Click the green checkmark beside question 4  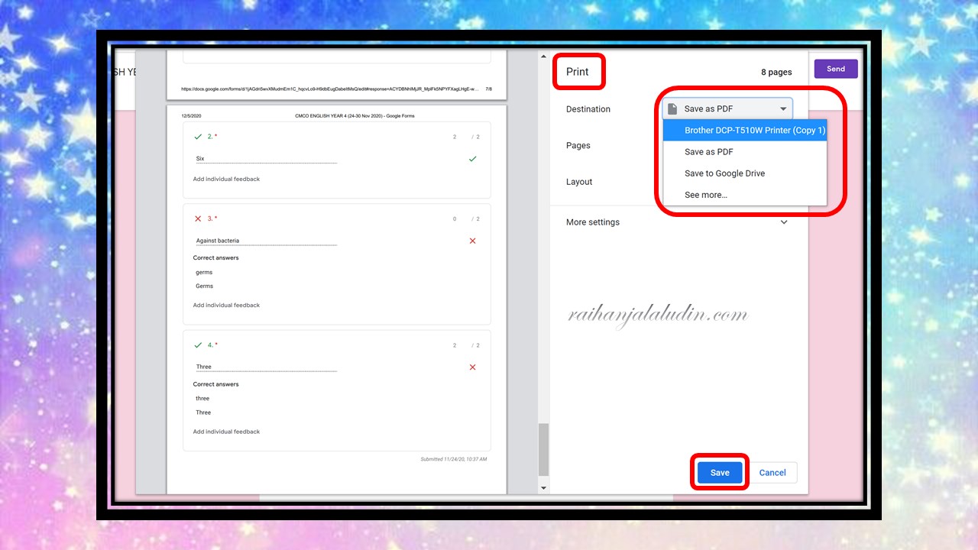coord(199,345)
